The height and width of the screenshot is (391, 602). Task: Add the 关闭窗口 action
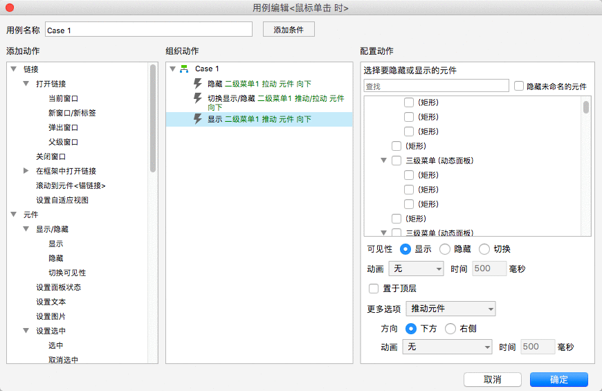51,156
